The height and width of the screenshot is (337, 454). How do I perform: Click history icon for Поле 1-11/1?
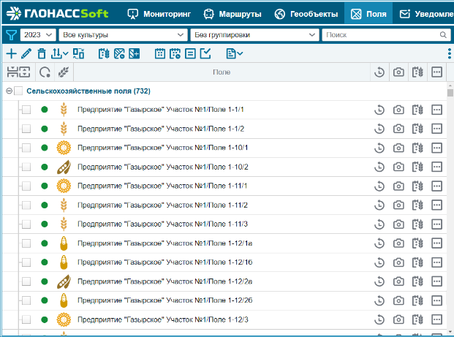coord(379,186)
